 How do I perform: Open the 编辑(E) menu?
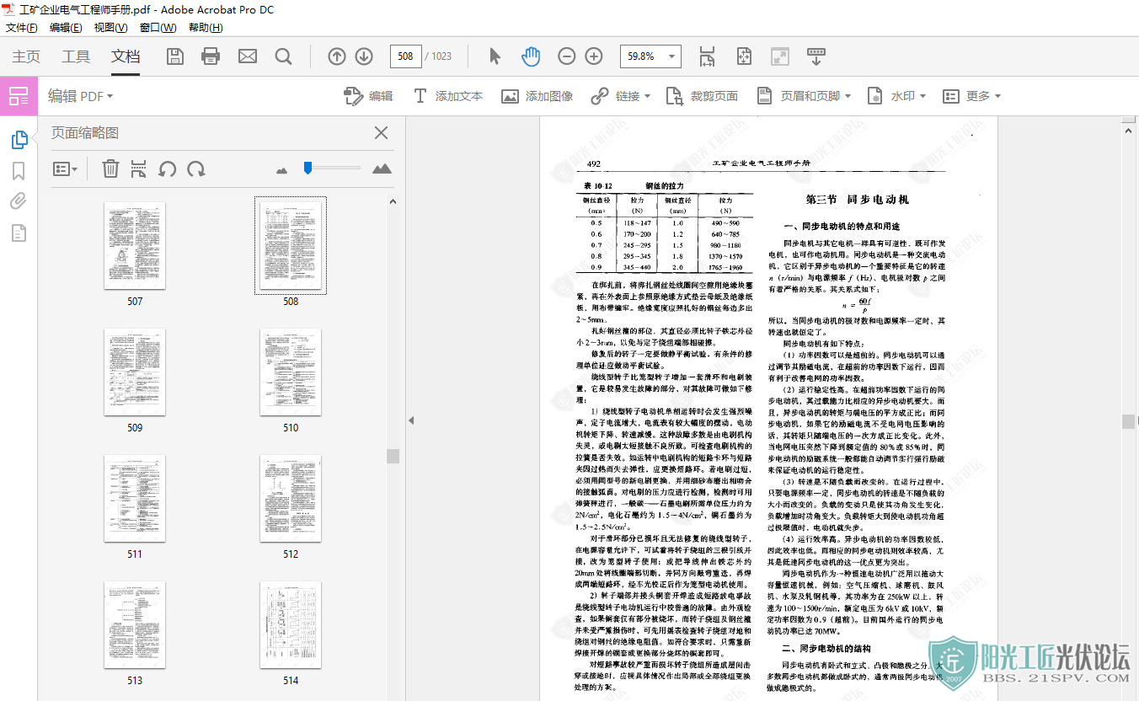click(66, 28)
